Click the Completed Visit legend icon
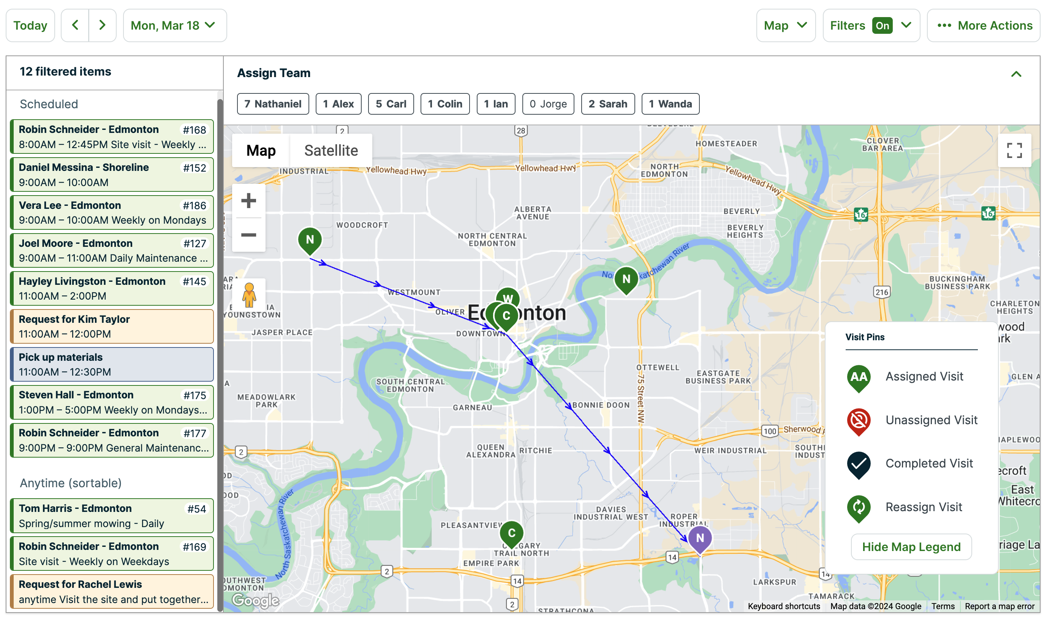The height and width of the screenshot is (619, 1047). point(859,464)
